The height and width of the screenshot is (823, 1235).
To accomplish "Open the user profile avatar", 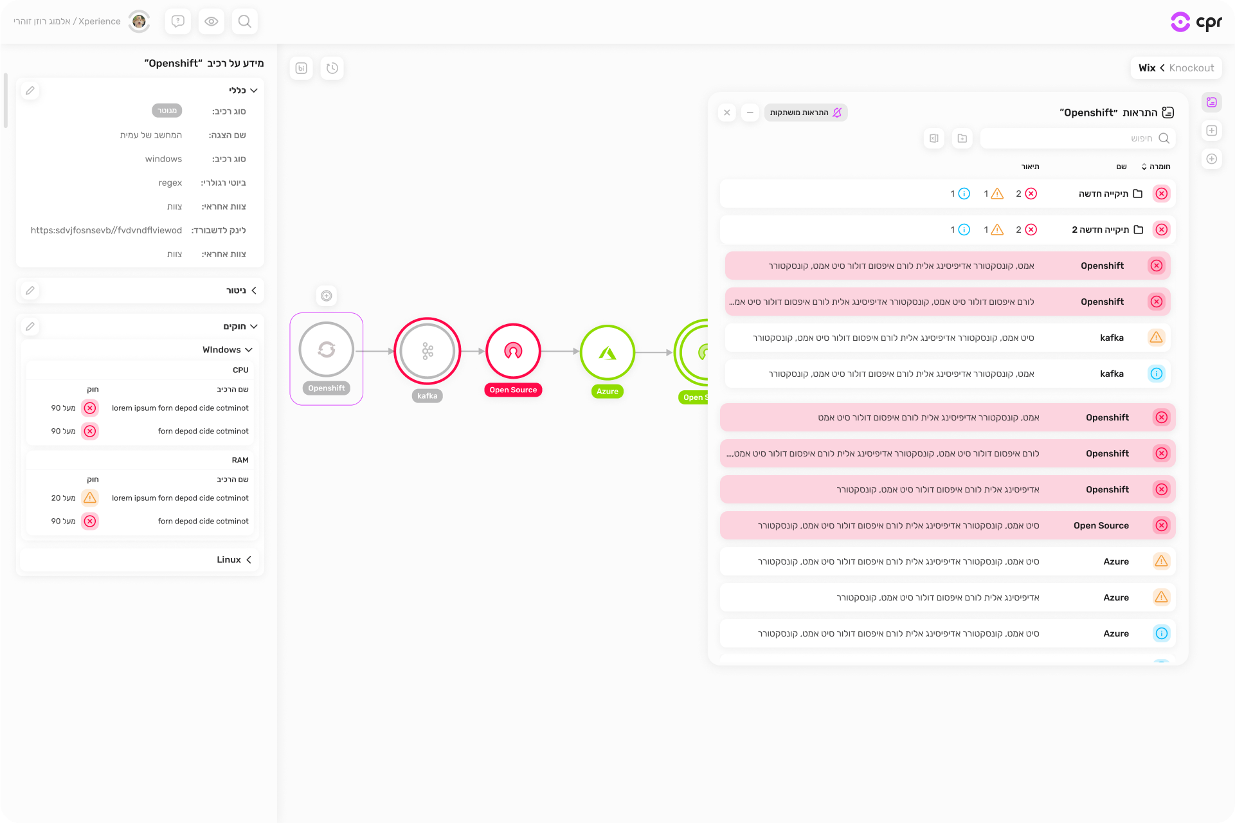I will click(x=139, y=21).
